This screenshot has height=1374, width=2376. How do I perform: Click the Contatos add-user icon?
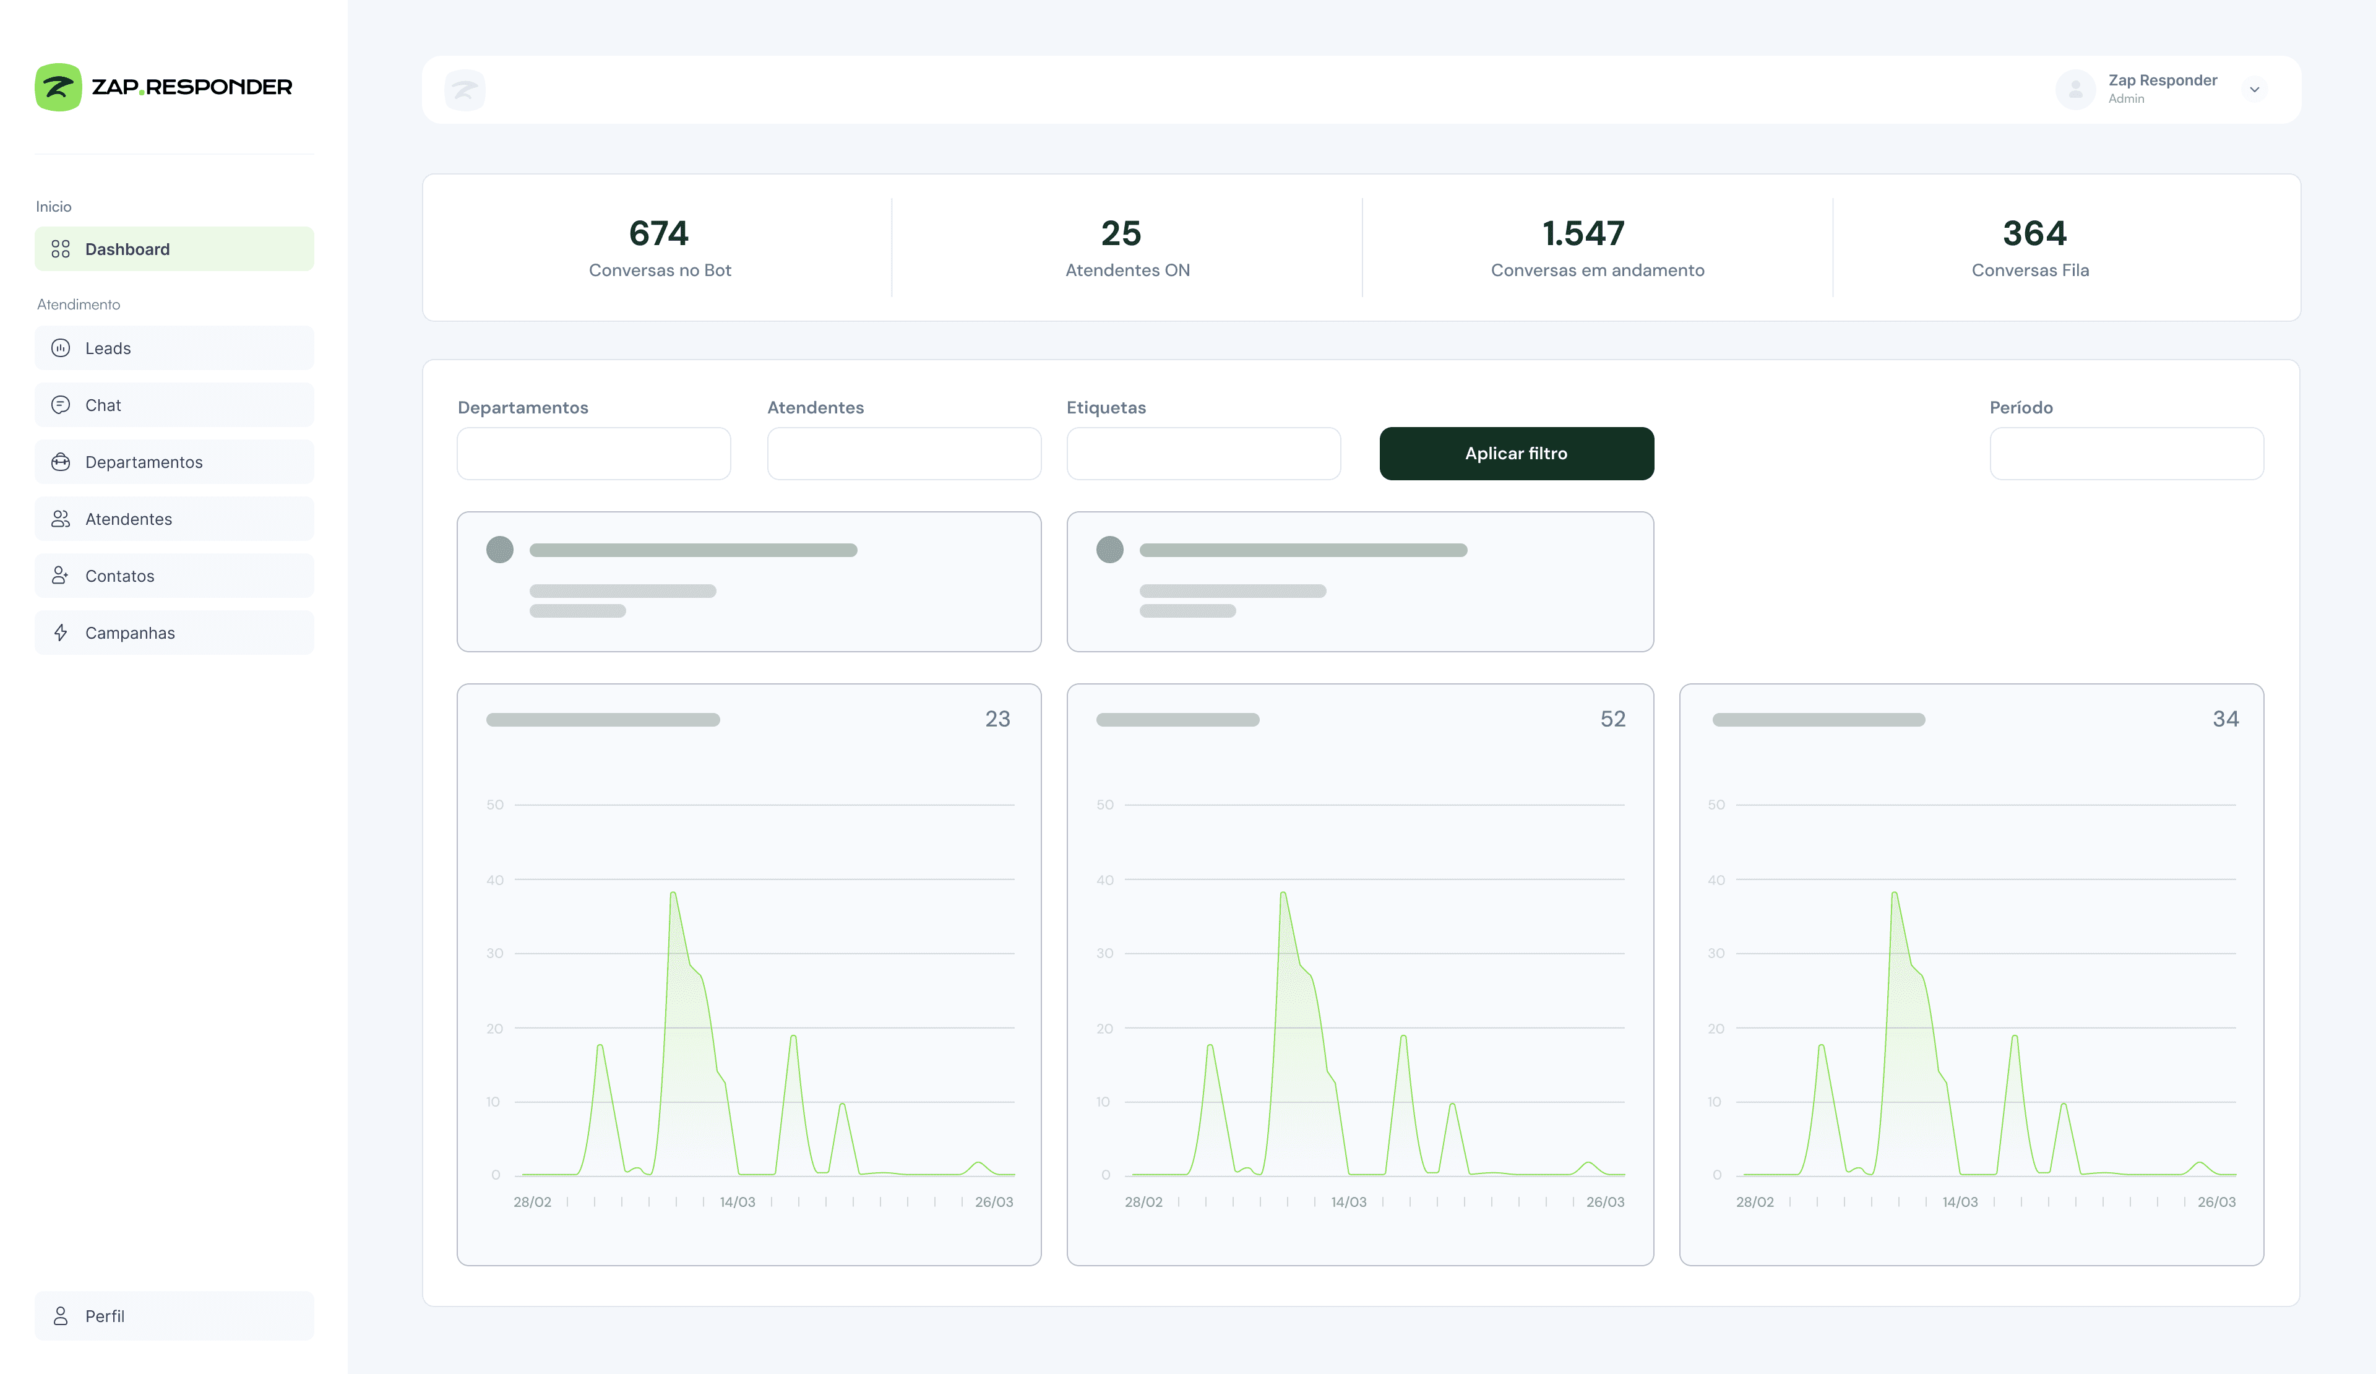pos(61,575)
